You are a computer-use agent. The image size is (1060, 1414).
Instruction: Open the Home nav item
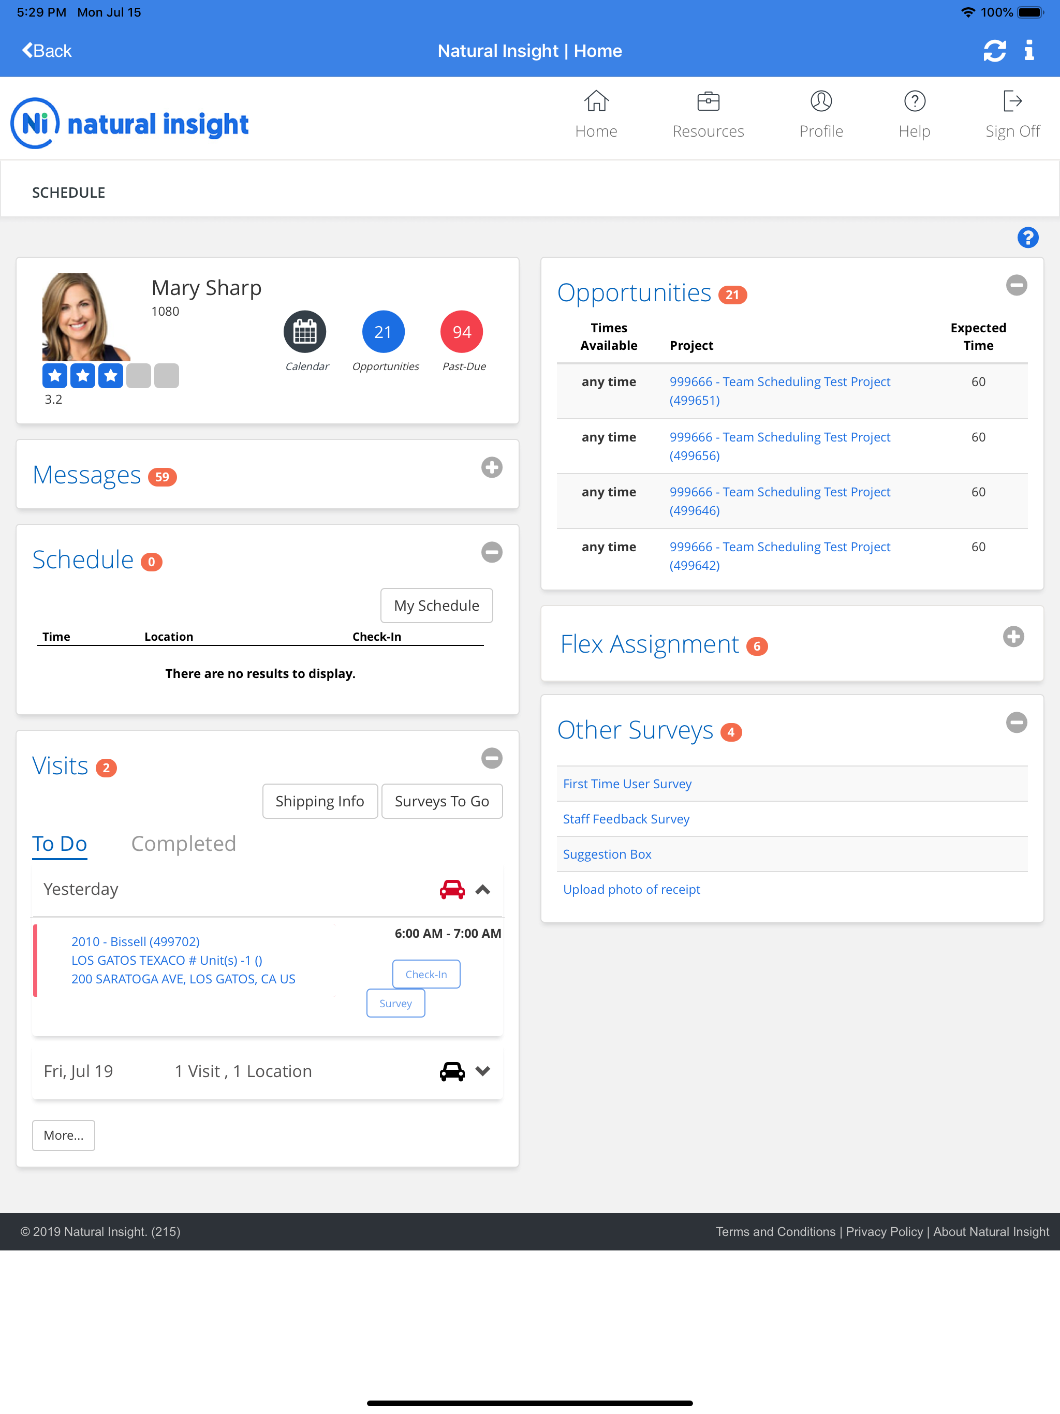coord(596,115)
